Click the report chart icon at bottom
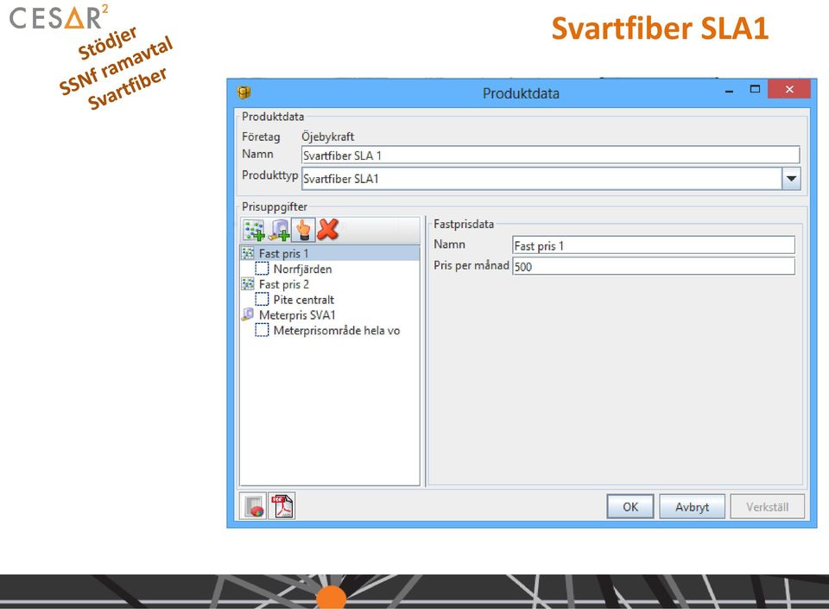829x609 pixels. [x=253, y=506]
